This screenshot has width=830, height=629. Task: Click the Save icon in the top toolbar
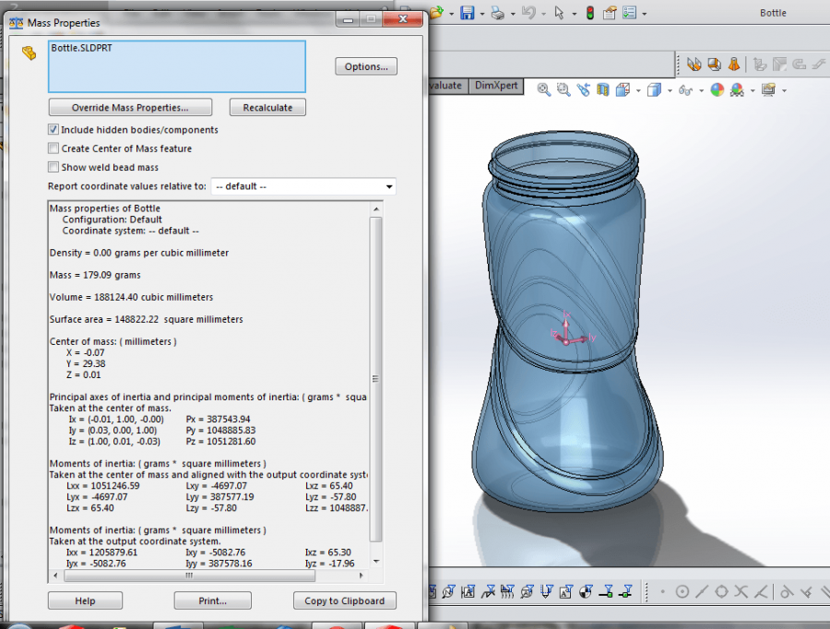pyautogui.click(x=468, y=12)
